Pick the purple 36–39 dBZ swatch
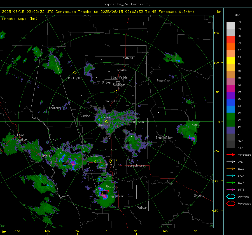Screen dimensions: 252x235 tap(231, 95)
